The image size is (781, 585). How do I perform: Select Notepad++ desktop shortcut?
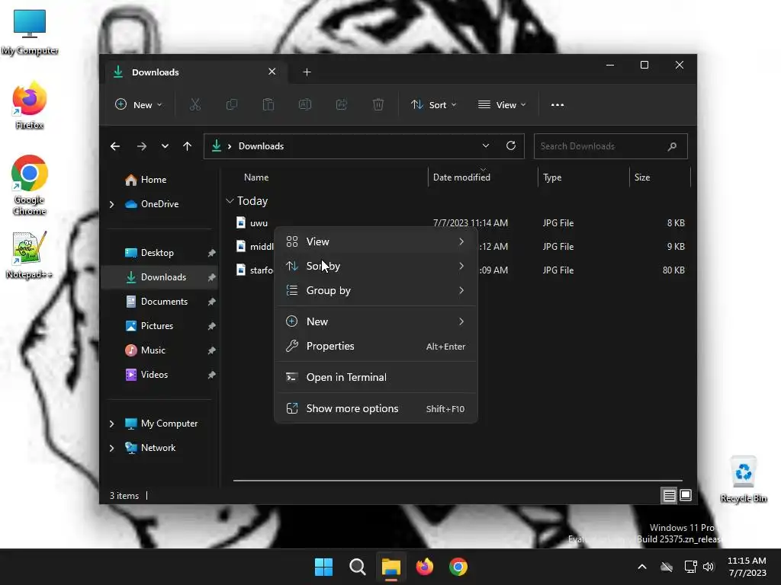29,255
